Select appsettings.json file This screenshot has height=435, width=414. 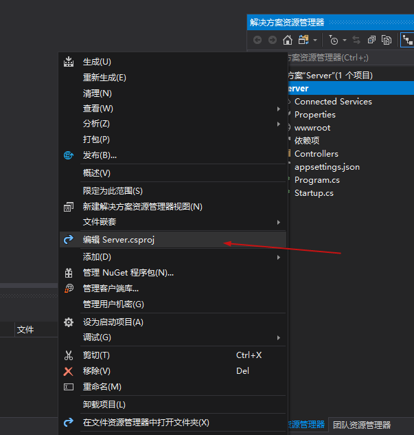point(327,167)
